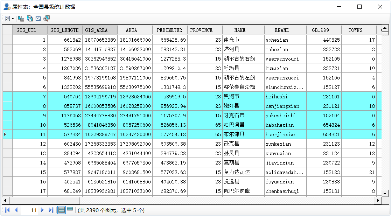Click the ENAME cell jiayinxian
The image size is (391, 216).
pyautogui.click(x=286, y=163)
